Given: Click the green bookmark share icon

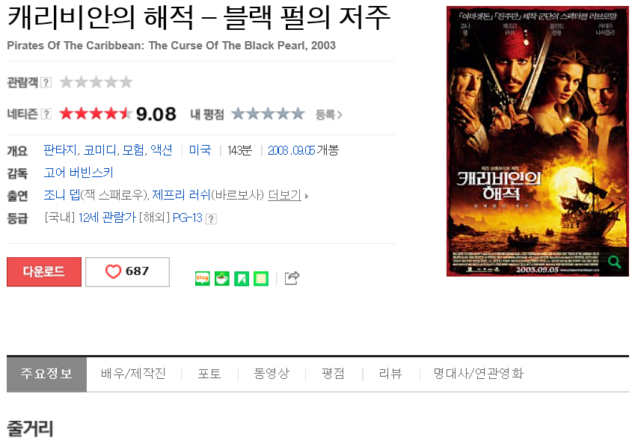Looking at the screenshot, I should (x=242, y=278).
